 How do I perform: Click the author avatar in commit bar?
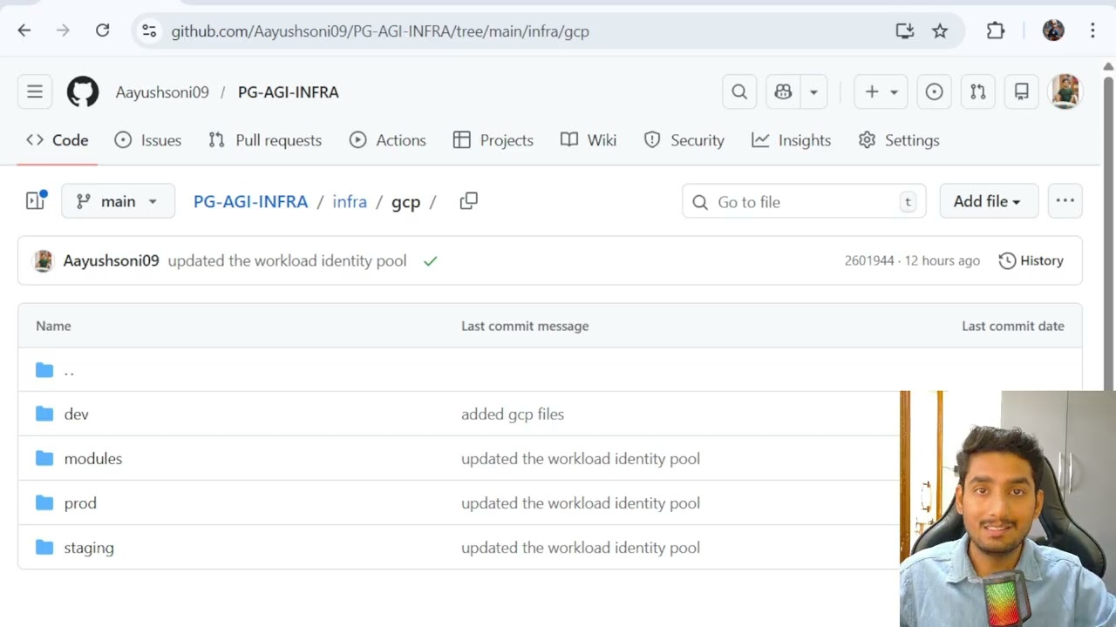[43, 260]
